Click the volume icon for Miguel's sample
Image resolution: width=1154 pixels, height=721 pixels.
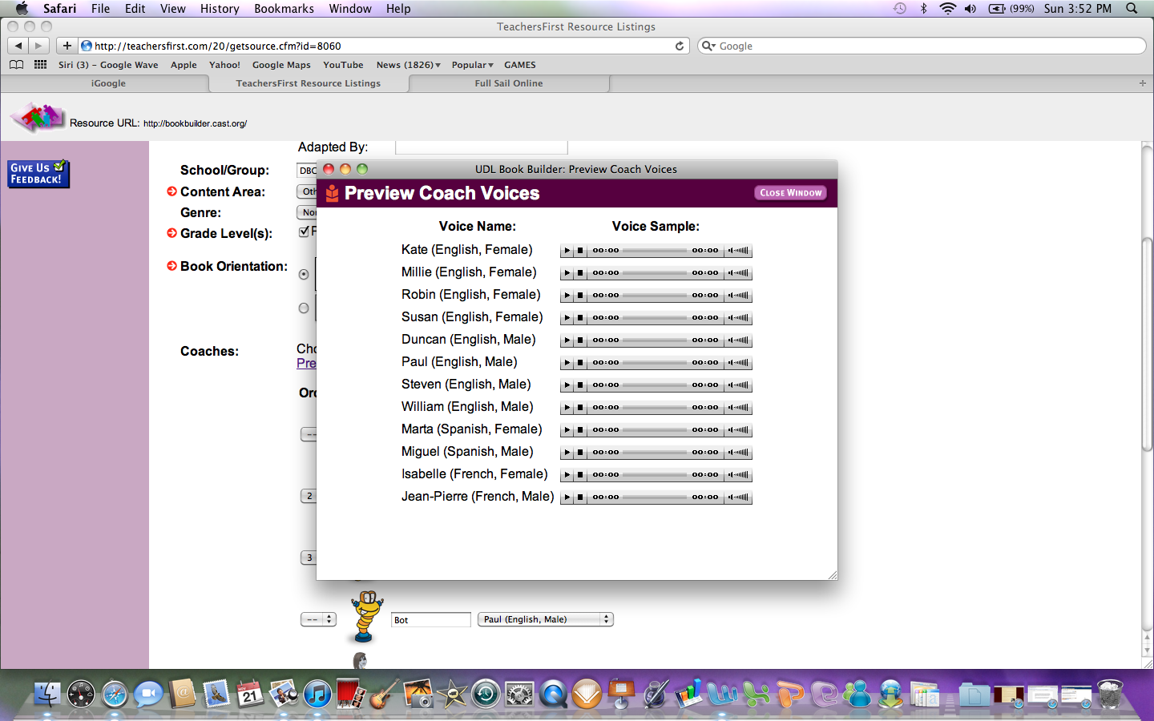coord(738,453)
